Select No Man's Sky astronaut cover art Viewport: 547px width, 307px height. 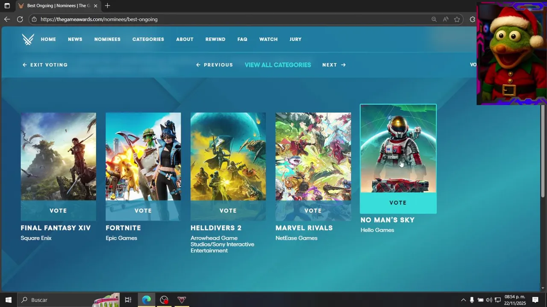coord(398,148)
